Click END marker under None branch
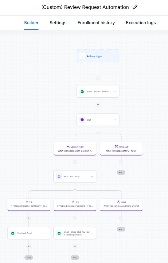This screenshot has height=263, width=168. tap(121, 229)
